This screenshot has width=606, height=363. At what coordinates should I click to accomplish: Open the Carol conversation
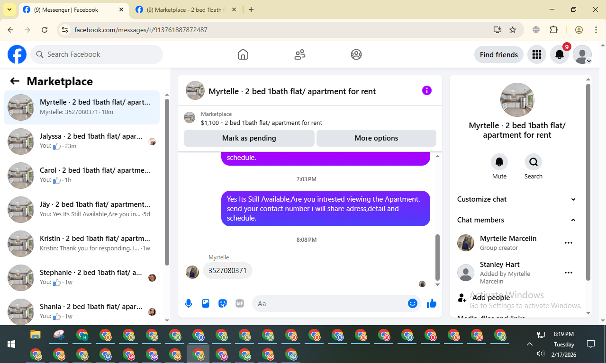82,176
